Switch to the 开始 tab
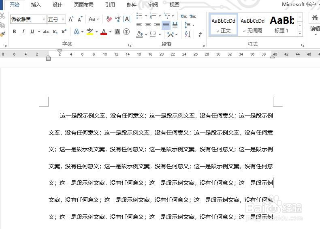Viewport: 320px width, 229px height. [15, 4]
